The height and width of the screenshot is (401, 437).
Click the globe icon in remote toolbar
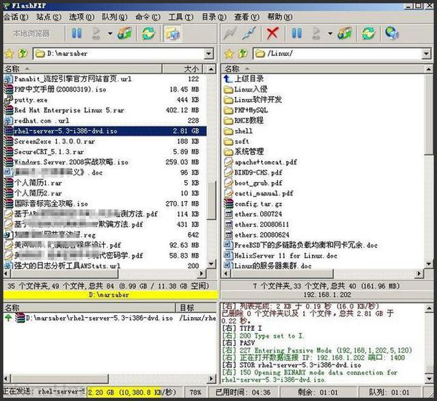coord(391,33)
